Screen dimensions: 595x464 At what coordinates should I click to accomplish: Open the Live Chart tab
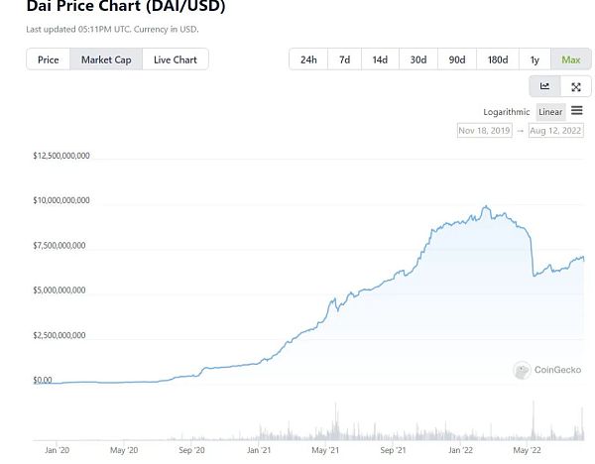pos(175,59)
